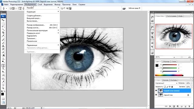Expand Режим submenu
The image size is (194, 109).
(x=42, y=8)
